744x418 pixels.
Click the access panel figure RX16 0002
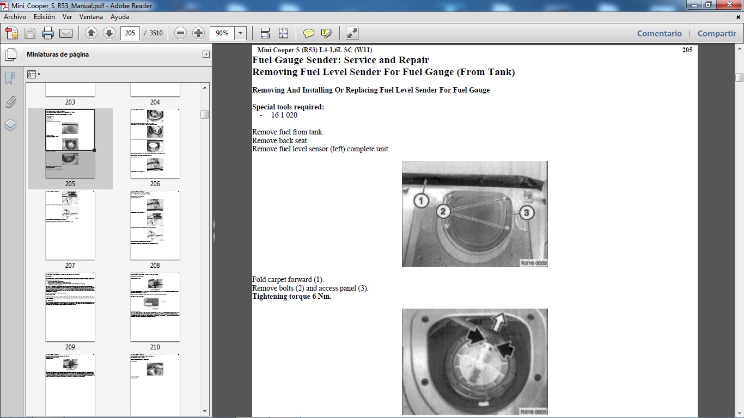(x=475, y=214)
